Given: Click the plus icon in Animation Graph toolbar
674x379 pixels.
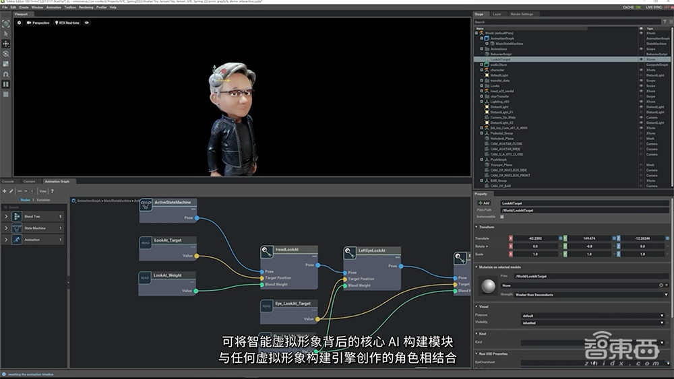Looking at the screenshot, I should [5, 191].
